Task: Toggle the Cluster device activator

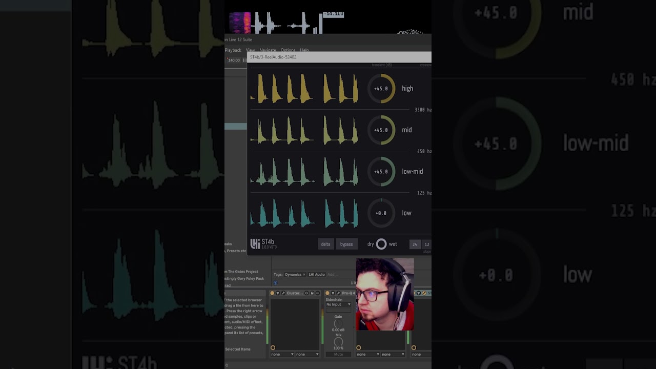Action: pos(272,293)
